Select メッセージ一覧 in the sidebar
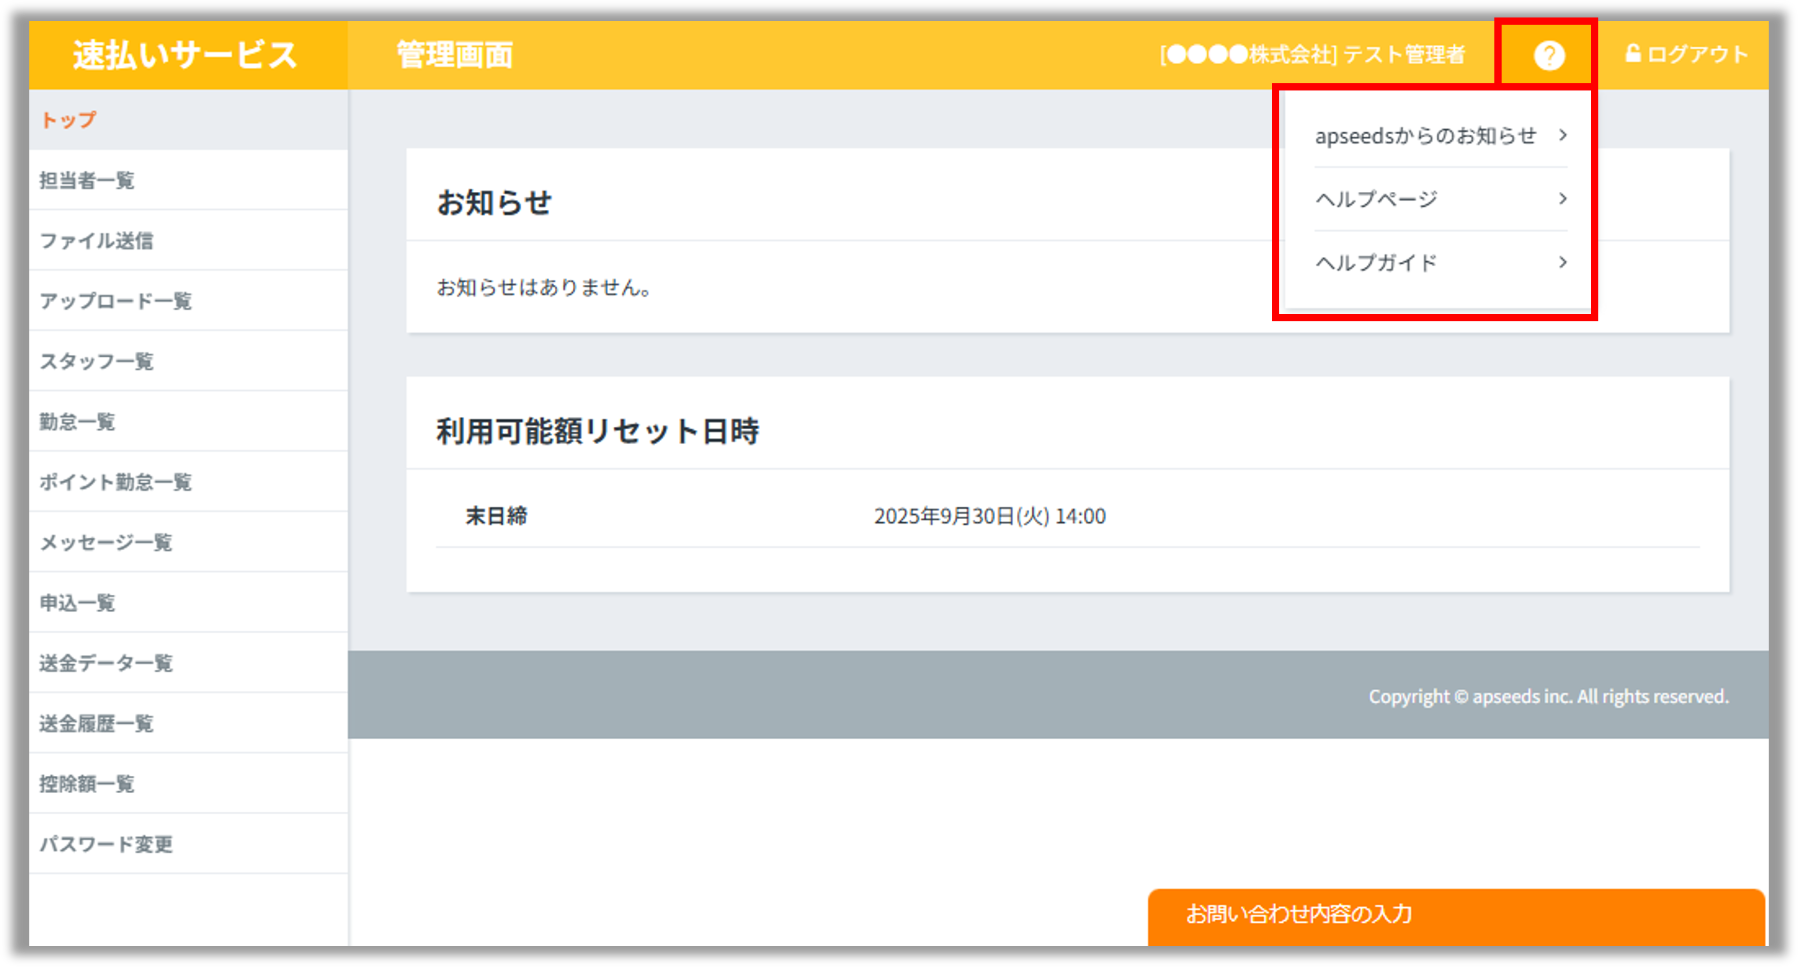1798x967 pixels. [x=106, y=542]
